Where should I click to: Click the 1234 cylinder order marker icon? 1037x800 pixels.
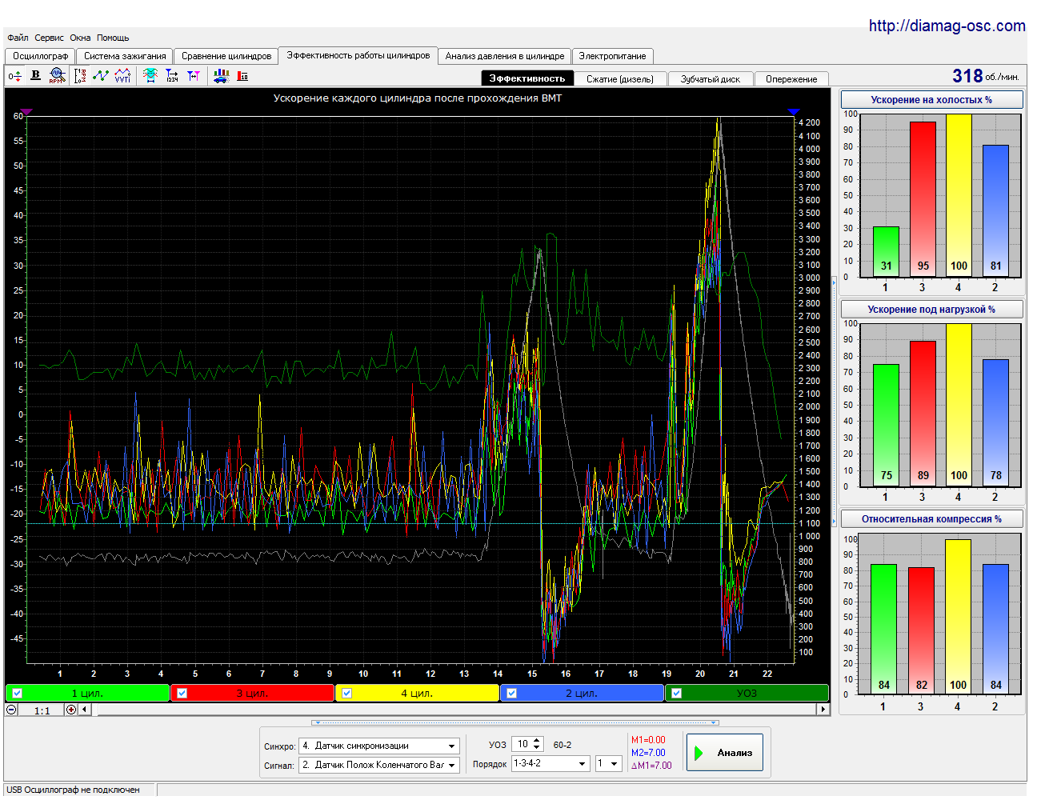point(172,76)
